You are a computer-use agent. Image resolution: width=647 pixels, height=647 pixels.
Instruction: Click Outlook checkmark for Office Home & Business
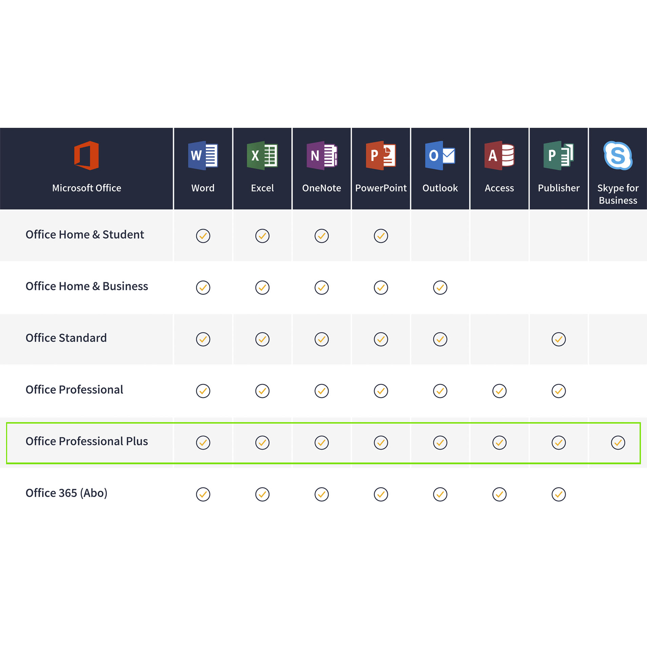[440, 288]
